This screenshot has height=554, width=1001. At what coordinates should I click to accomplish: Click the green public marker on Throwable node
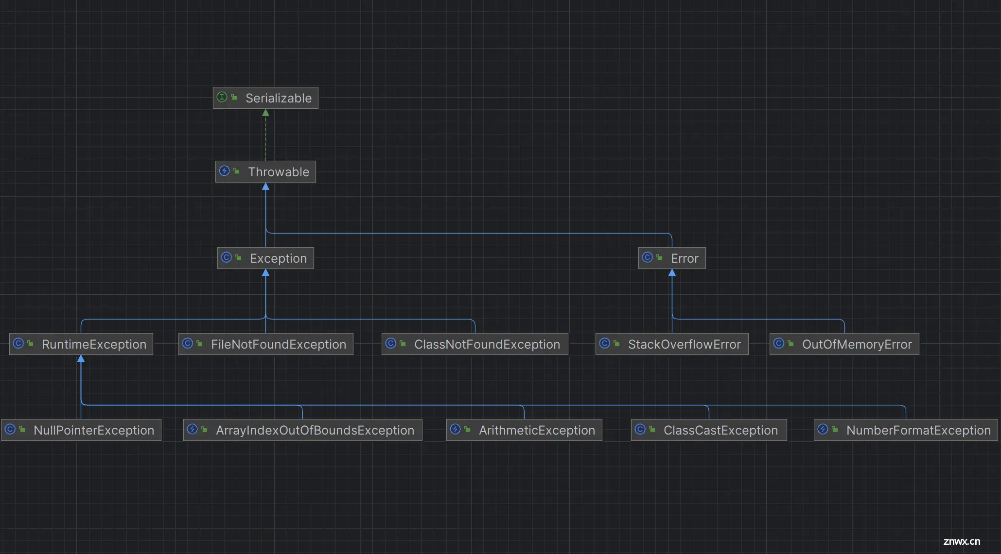(236, 171)
